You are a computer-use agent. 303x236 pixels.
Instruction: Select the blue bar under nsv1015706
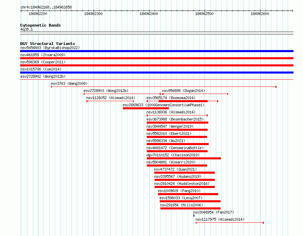[157, 73]
